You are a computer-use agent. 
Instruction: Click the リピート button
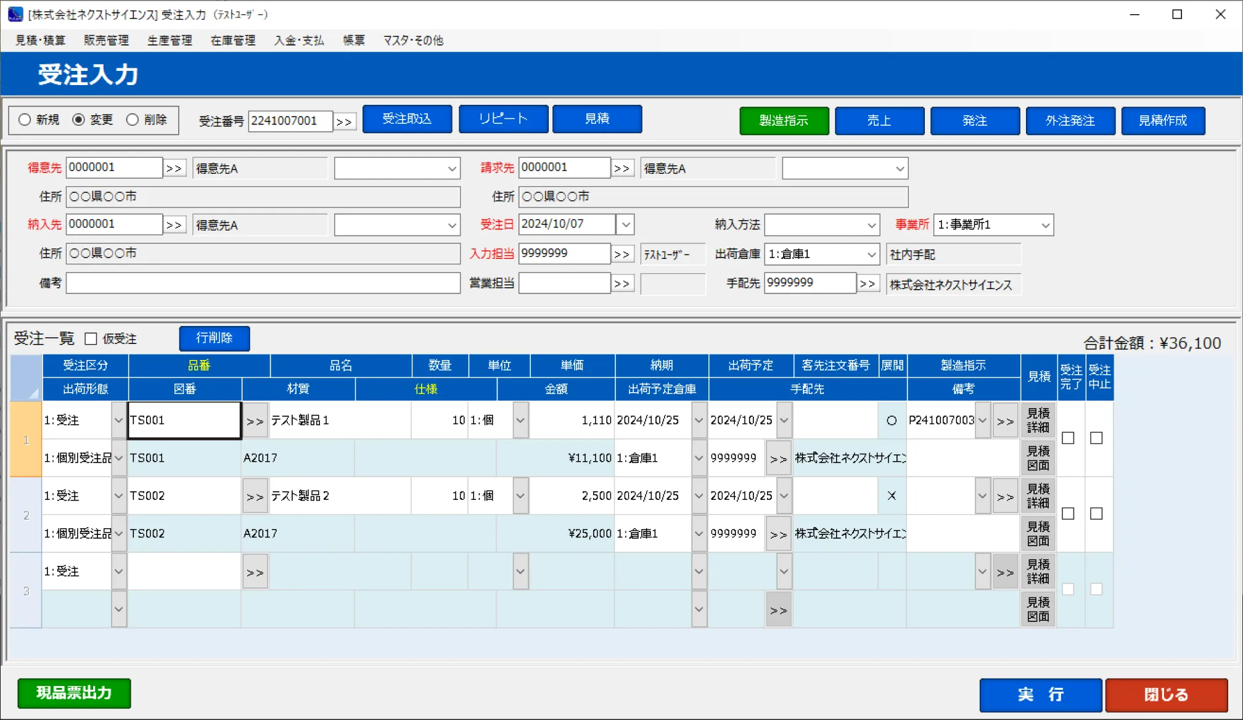(503, 119)
